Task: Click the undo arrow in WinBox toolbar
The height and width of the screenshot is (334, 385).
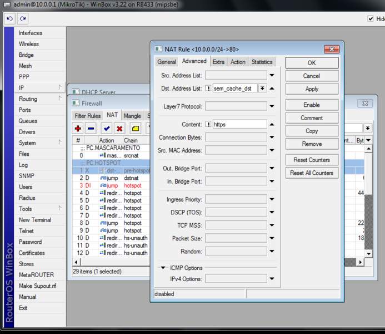Action: pyautogui.click(x=10, y=19)
